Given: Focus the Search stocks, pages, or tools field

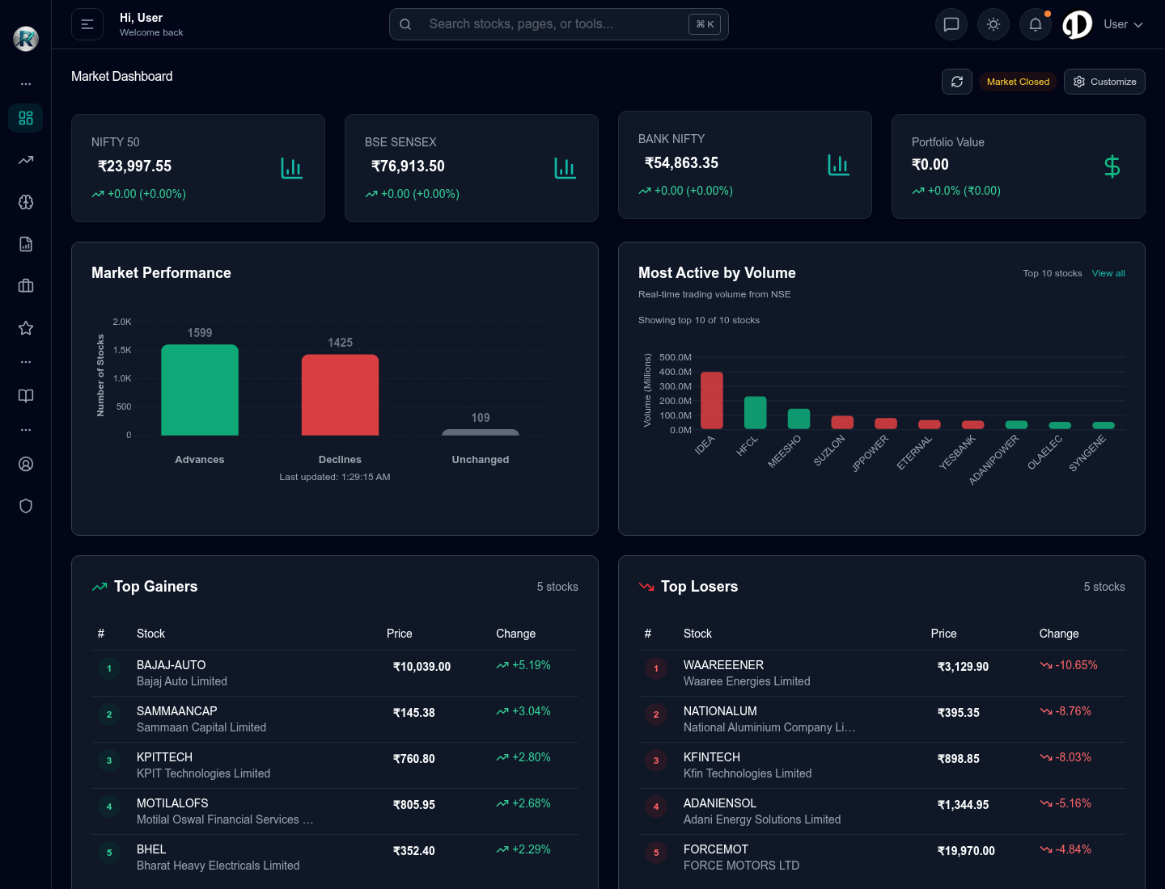Looking at the screenshot, I should (x=559, y=24).
